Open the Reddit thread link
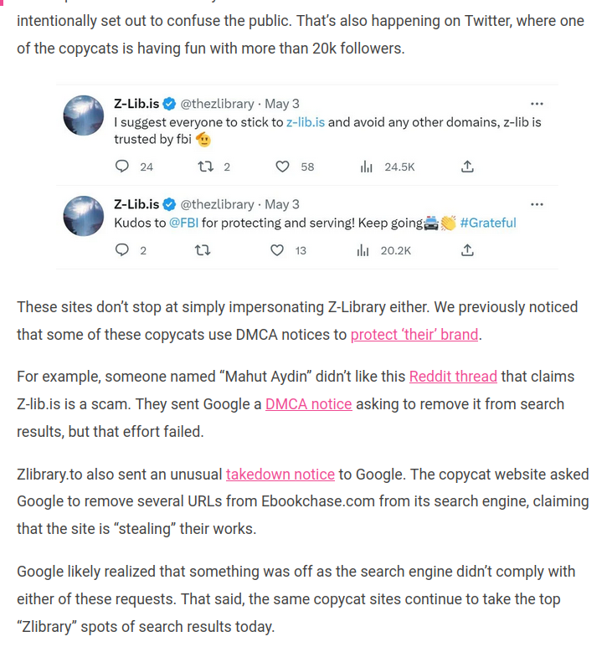The height and width of the screenshot is (657, 607). pos(453,377)
